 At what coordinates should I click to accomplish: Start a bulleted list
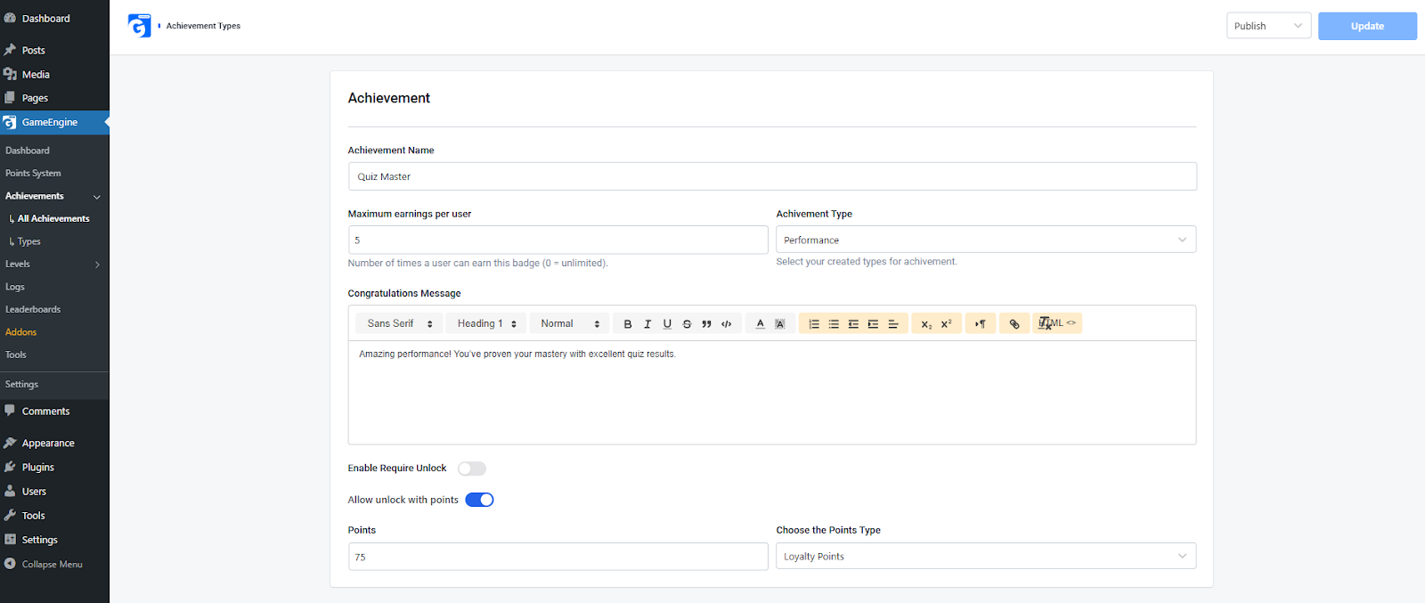click(x=834, y=324)
